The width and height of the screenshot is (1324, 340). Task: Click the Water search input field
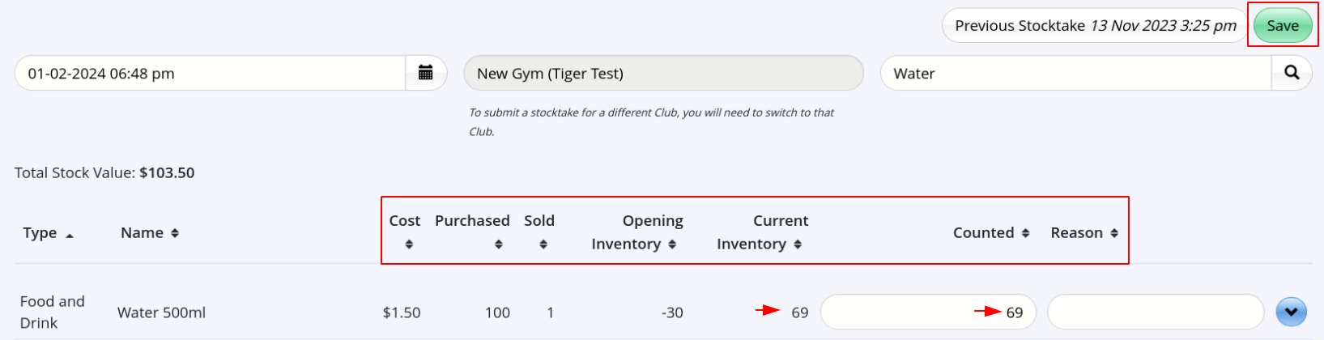pyautogui.click(x=1075, y=73)
